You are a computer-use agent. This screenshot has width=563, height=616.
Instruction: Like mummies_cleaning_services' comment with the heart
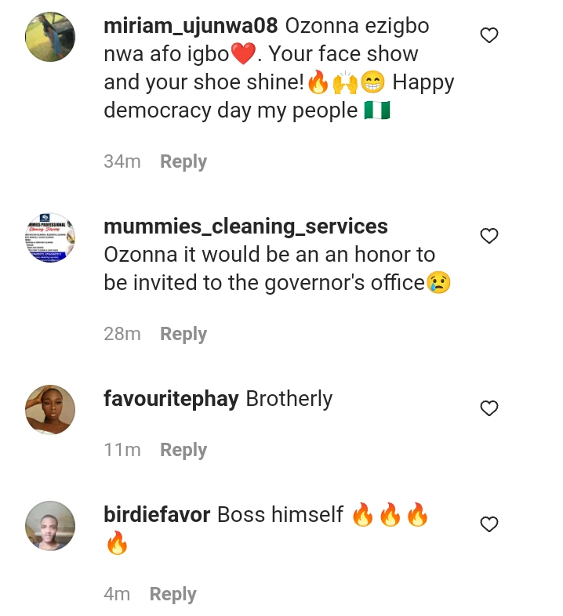coord(489,236)
